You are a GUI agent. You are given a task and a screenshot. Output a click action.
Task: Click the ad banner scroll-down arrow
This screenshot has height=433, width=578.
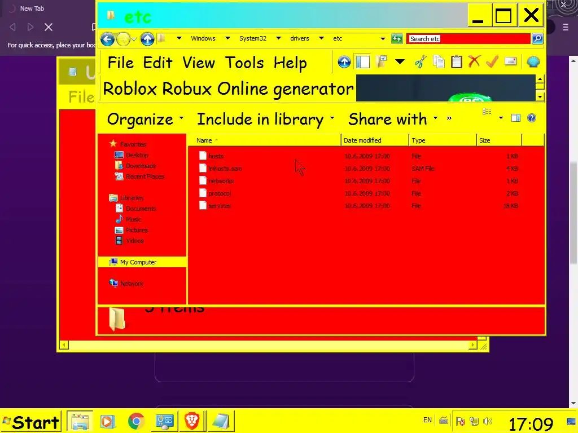540,97
